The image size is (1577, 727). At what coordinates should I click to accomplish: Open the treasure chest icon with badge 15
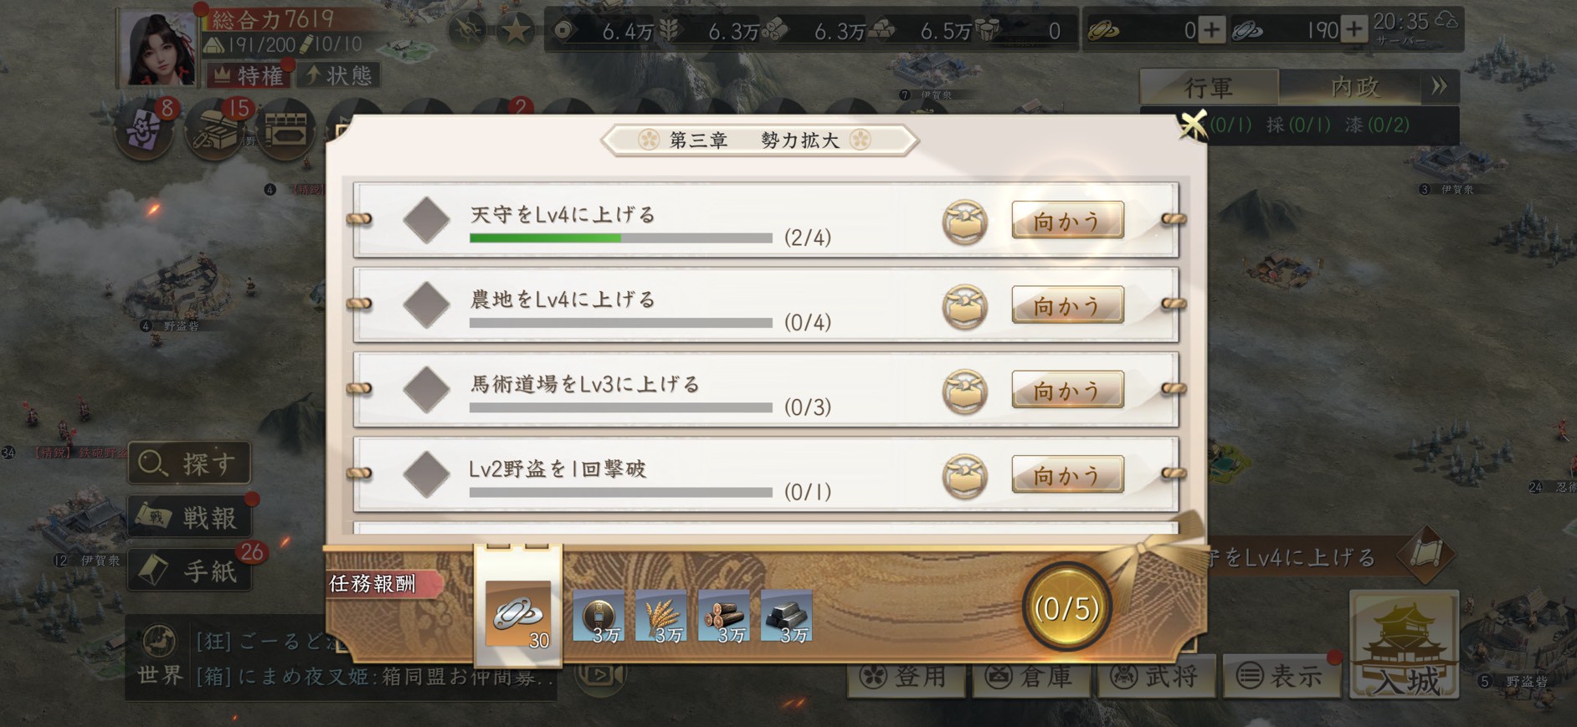pos(216,131)
